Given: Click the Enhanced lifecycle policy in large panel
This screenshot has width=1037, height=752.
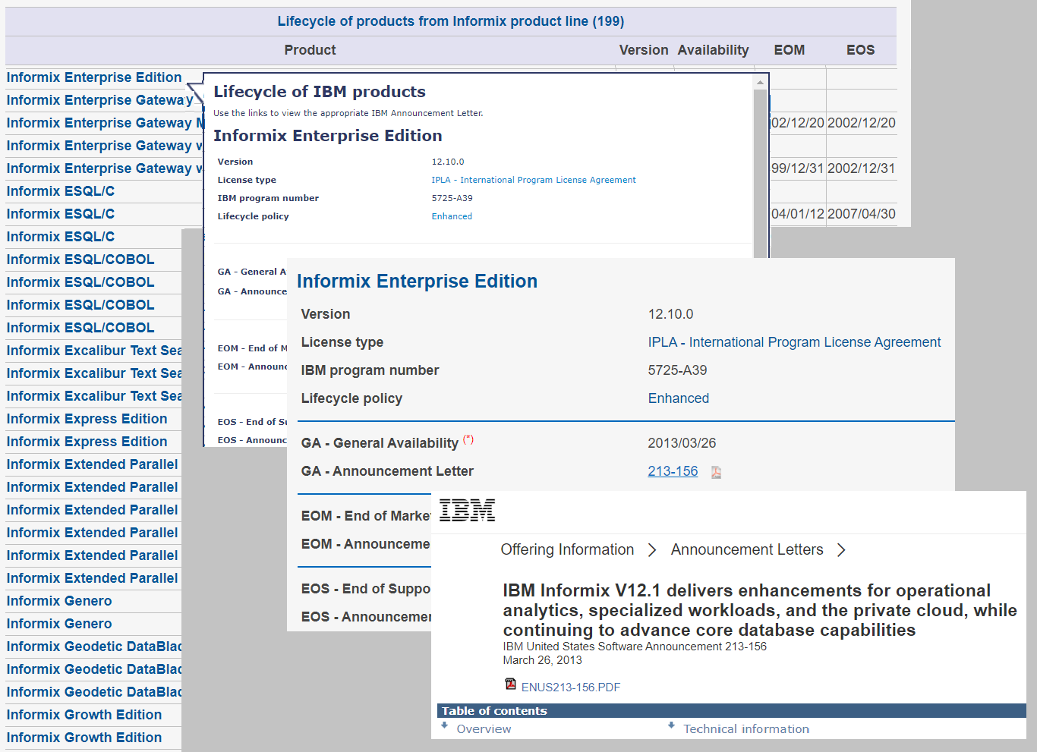Looking at the screenshot, I should (x=678, y=398).
